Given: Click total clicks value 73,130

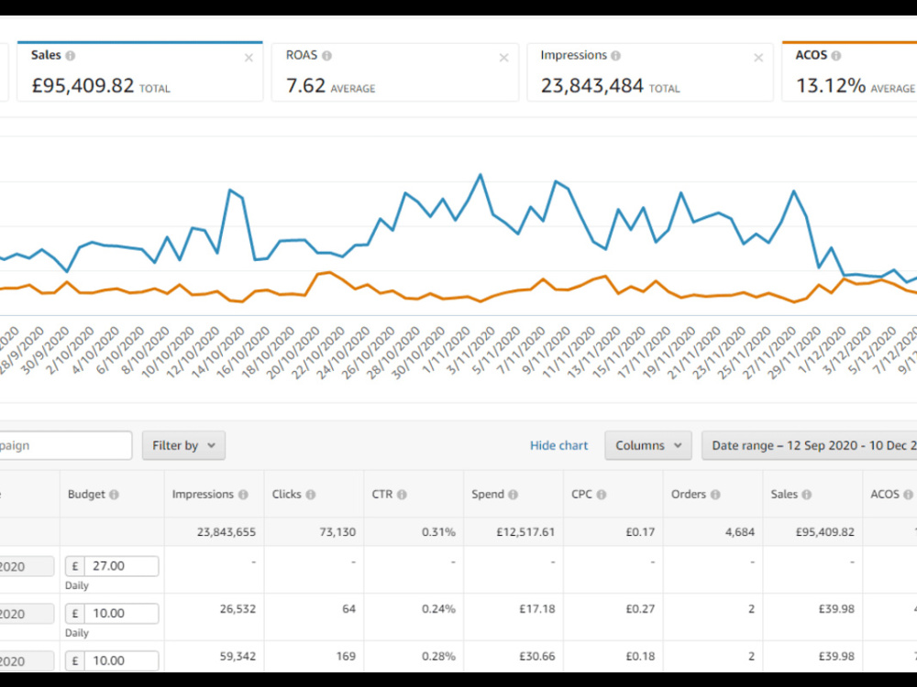Looking at the screenshot, I should 337,532.
